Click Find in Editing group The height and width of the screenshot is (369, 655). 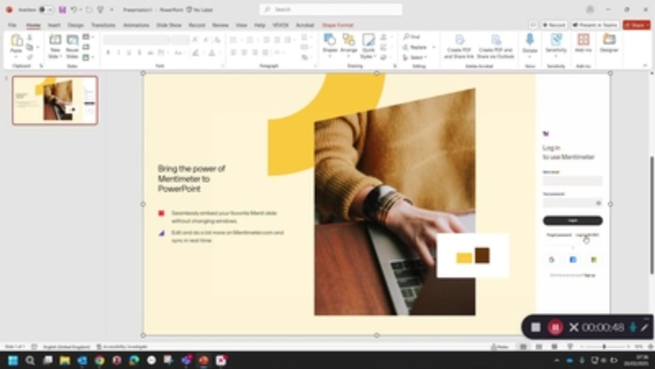click(412, 37)
